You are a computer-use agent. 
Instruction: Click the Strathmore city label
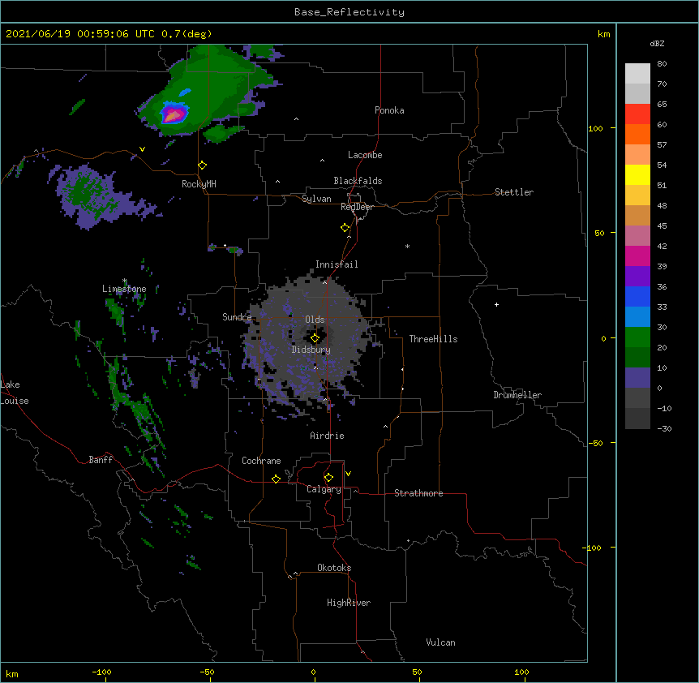418,493
